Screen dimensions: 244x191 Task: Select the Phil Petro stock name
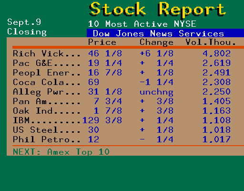41,139
